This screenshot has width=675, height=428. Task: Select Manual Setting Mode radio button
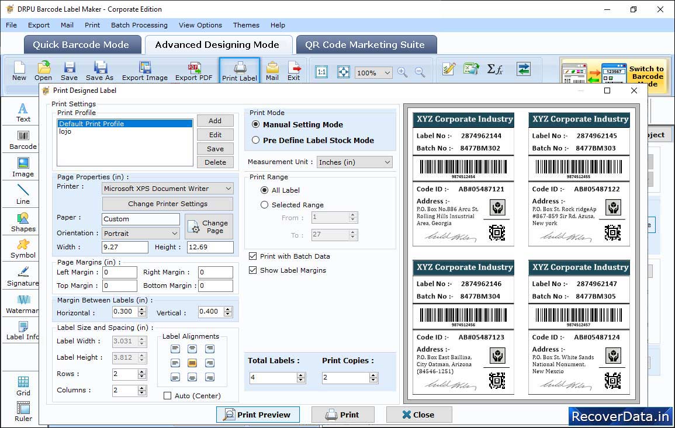coord(256,124)
